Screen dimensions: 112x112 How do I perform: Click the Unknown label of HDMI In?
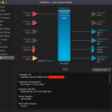tap(27, 47)
